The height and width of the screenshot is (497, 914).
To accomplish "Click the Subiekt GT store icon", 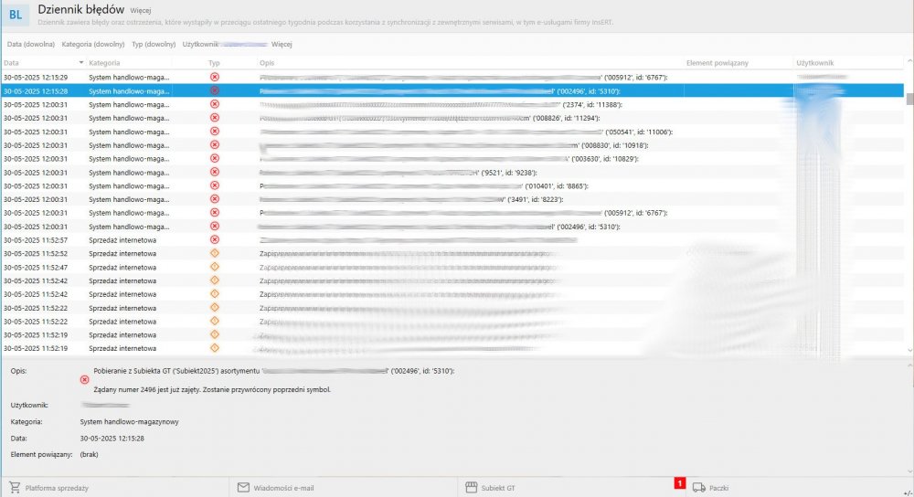I will 472,488.
